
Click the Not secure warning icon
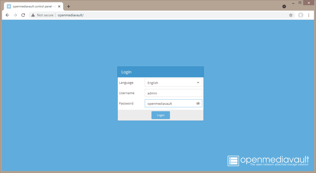(x=33, y=15)
